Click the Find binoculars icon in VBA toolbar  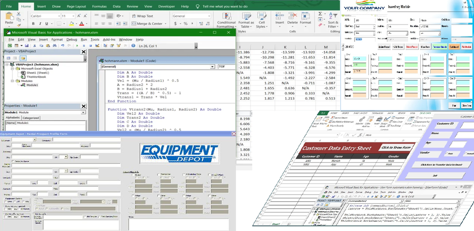pyautogui.click(x=56, y=46)
